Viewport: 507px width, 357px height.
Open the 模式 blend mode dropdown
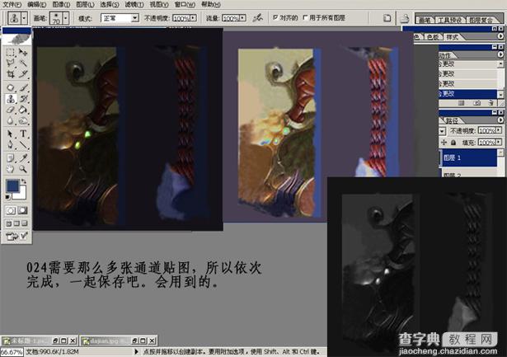coord(135,18)
